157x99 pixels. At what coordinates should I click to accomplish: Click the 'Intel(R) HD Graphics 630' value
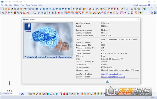point(112,59)
